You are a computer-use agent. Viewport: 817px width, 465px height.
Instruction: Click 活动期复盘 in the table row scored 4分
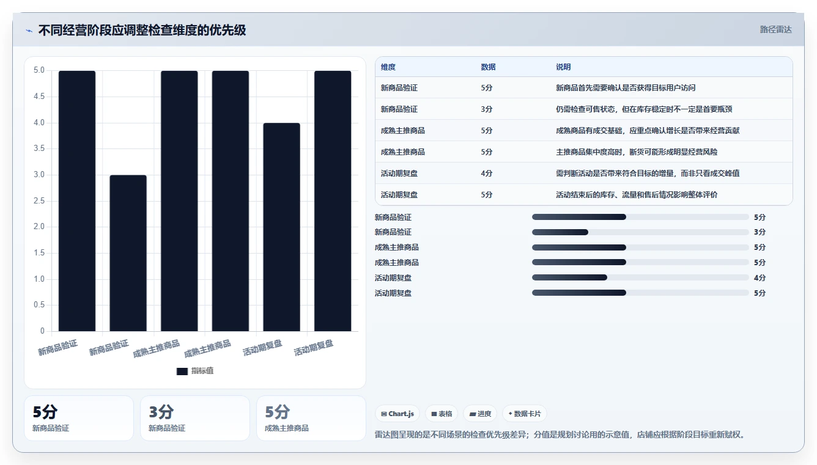point(399,174)
